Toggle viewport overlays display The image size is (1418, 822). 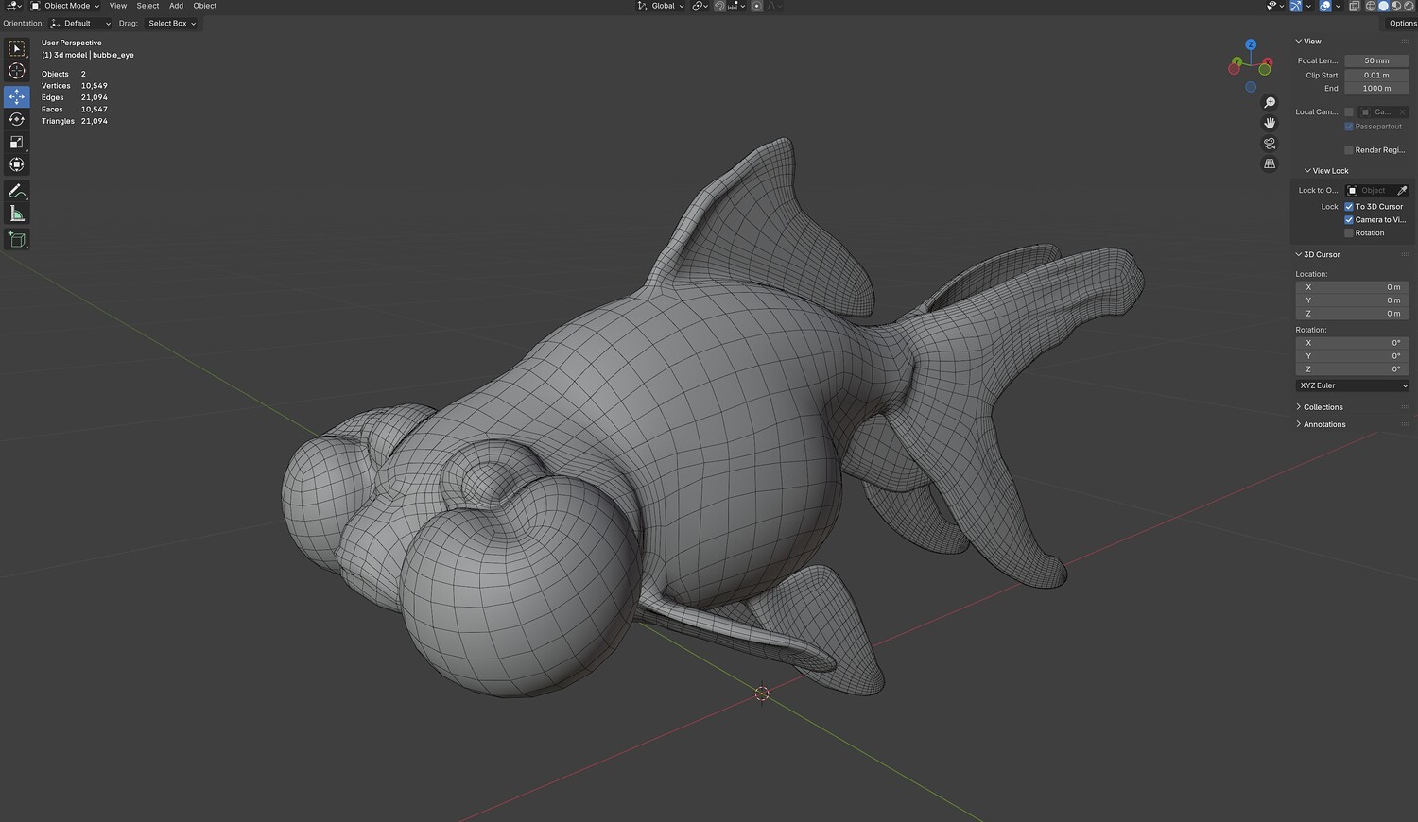(x=1324, y=6)
